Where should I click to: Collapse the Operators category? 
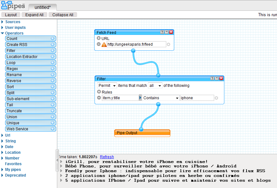coord(3,33)
